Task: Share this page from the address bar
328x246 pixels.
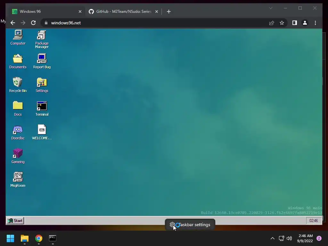Action: [x=272, y=23]
